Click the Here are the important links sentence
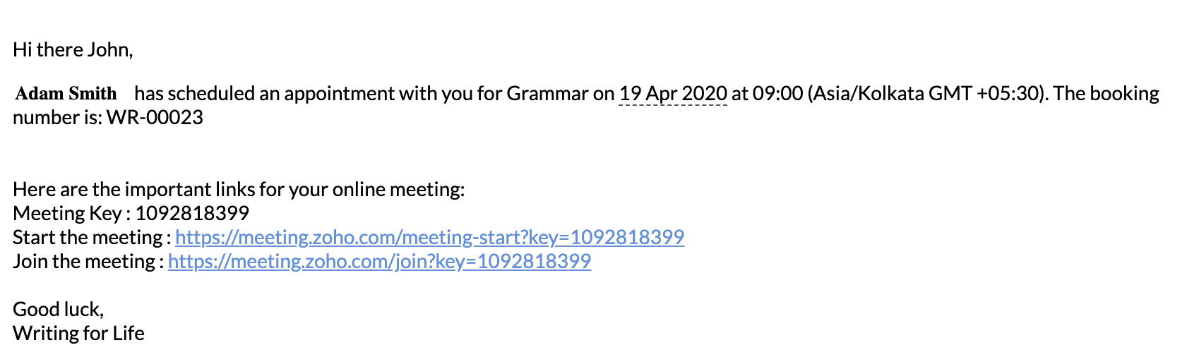Viewport: 1199px width, 357px height. (x=239, y=189)
